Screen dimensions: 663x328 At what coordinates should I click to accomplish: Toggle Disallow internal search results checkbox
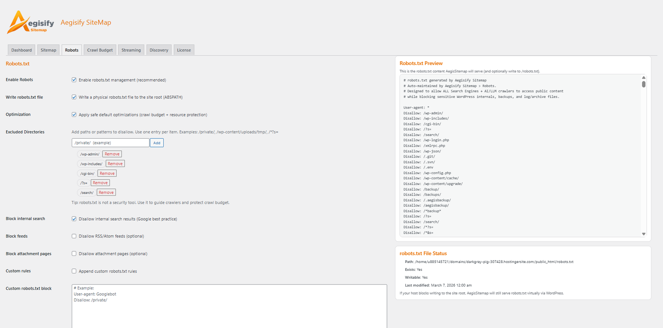click(74, 219)
